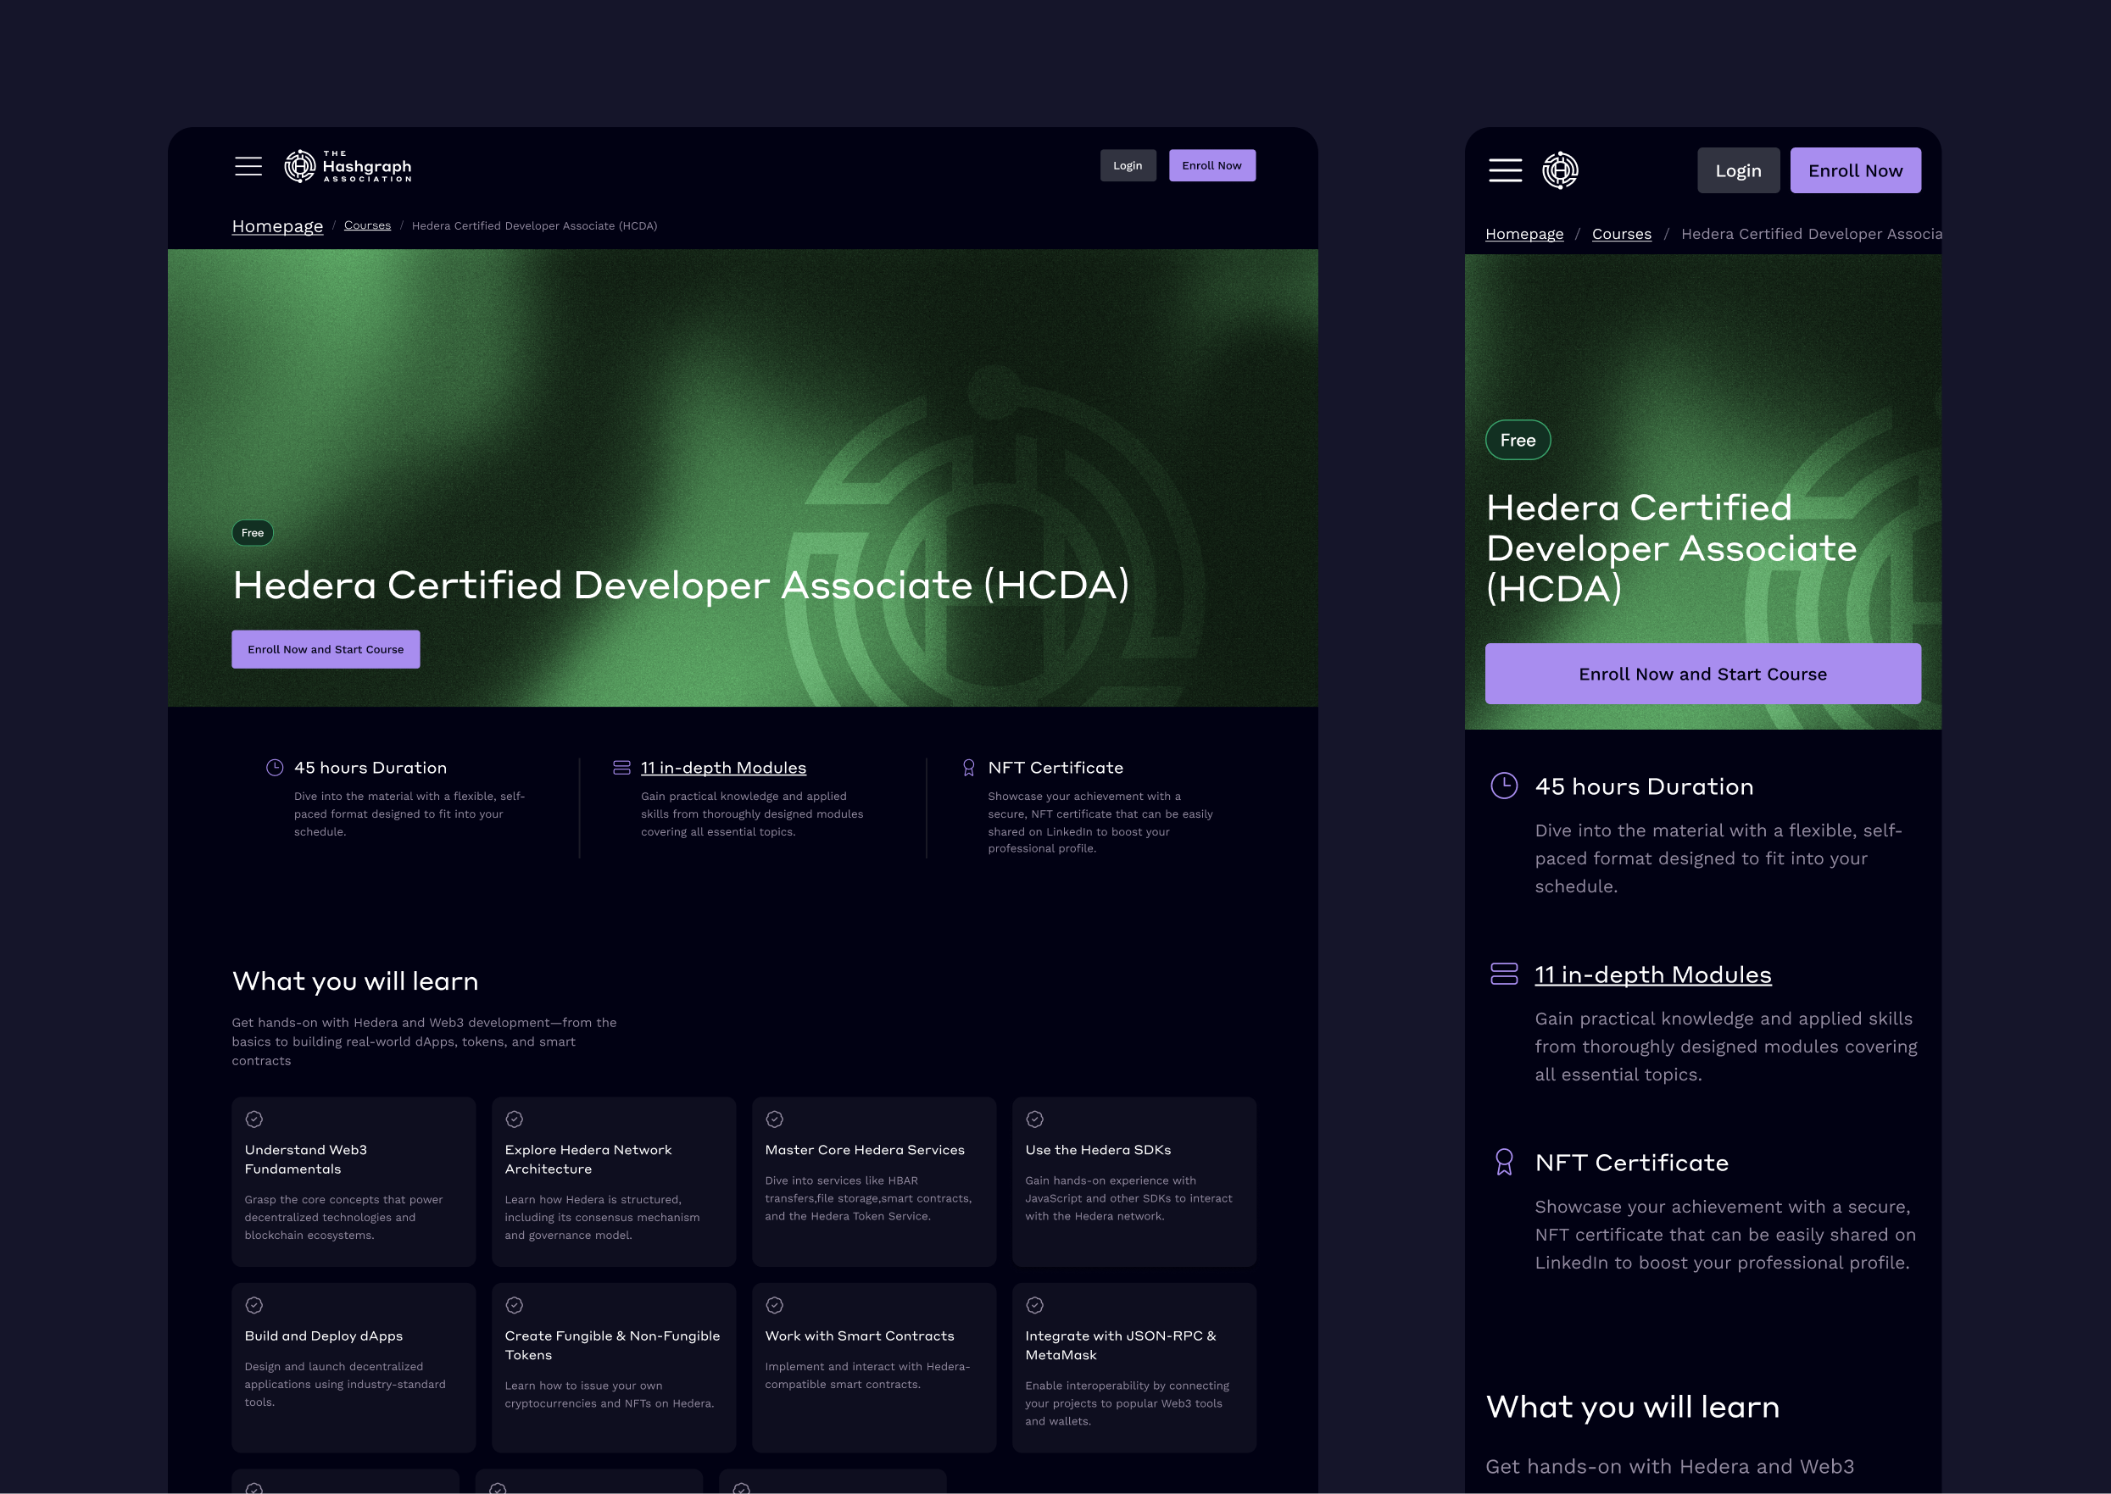Click check icon on Work with Smart Contracts card
This screenshot has width=2111, height=1494.
pyautogui.click(x=775, y=1304)
